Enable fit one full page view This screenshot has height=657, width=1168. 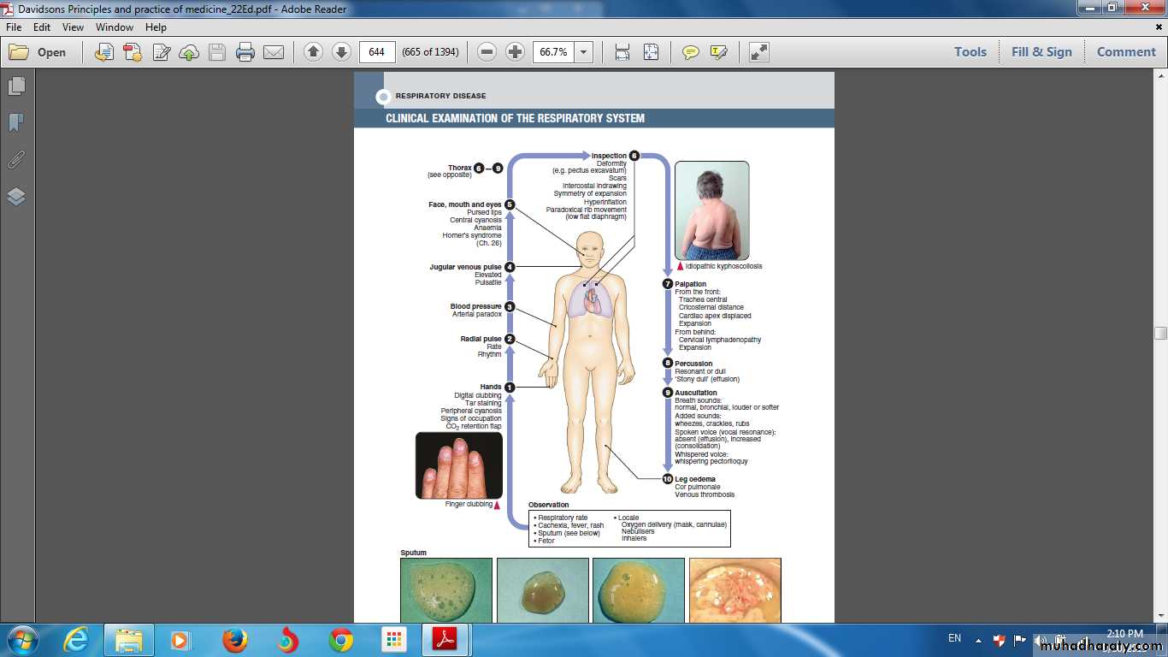coord(651,52)
